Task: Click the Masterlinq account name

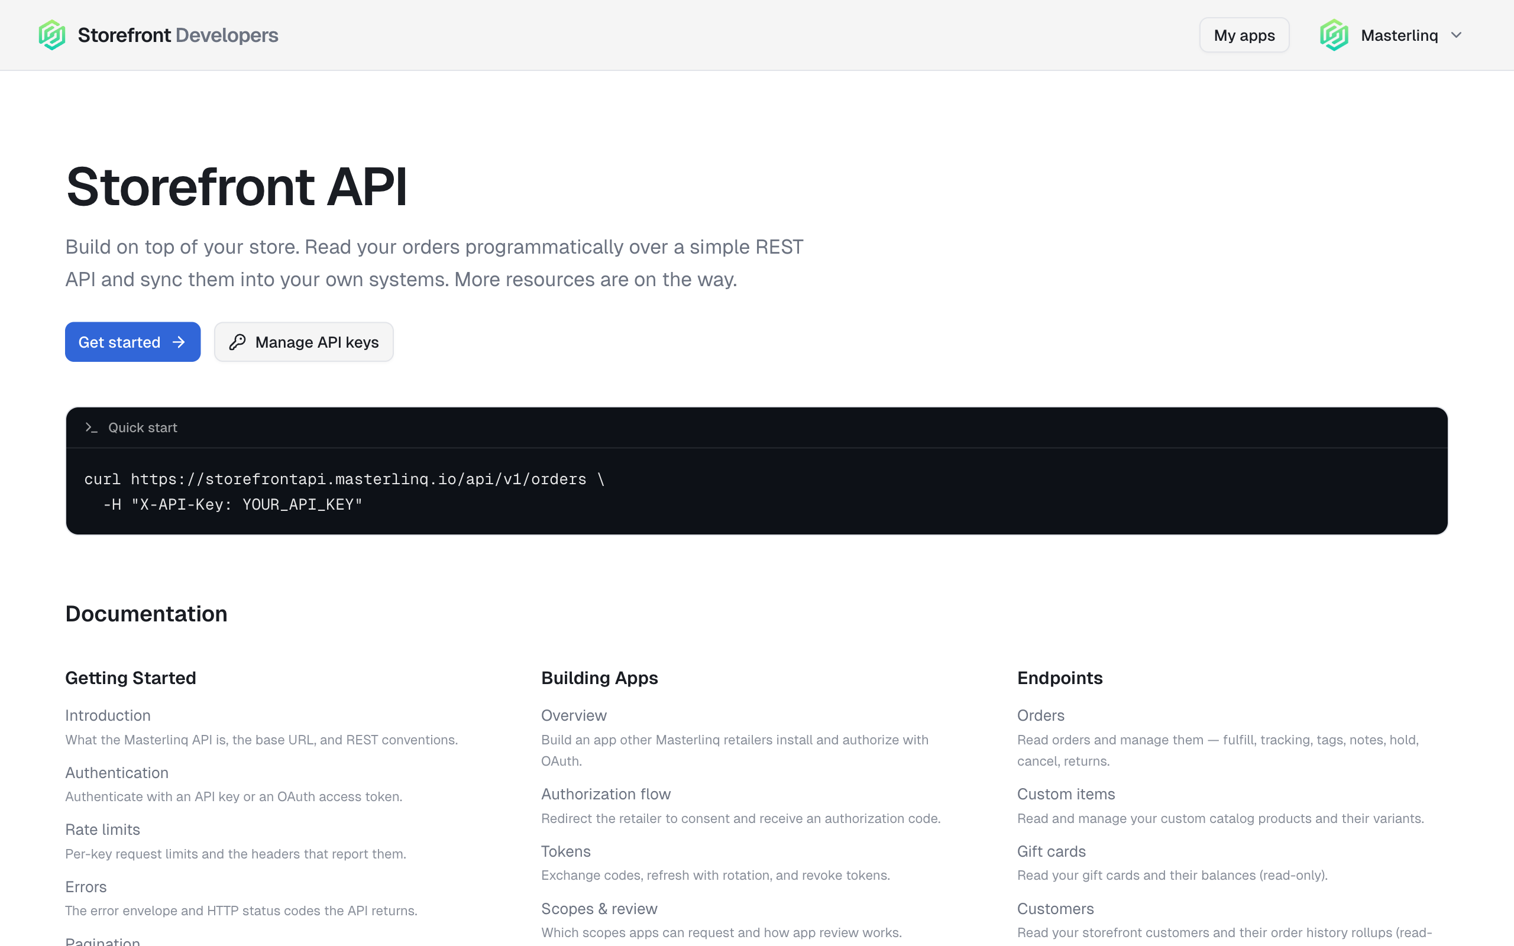Action: (1399, 35)
